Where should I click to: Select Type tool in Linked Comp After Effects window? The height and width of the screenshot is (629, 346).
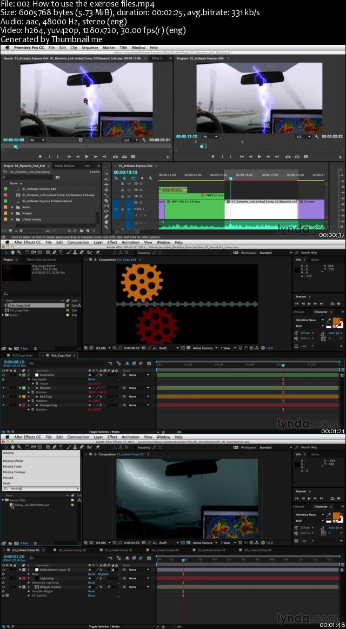61,447
